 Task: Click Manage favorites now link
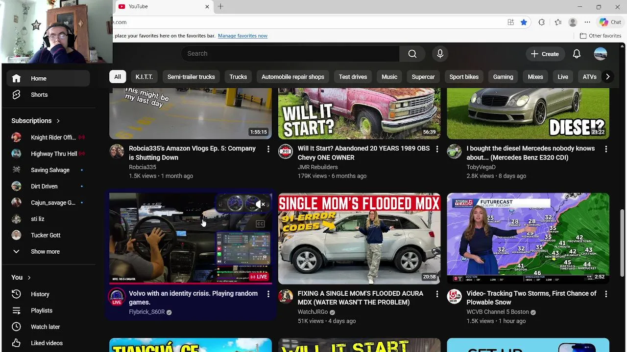[x=242, y=36]
